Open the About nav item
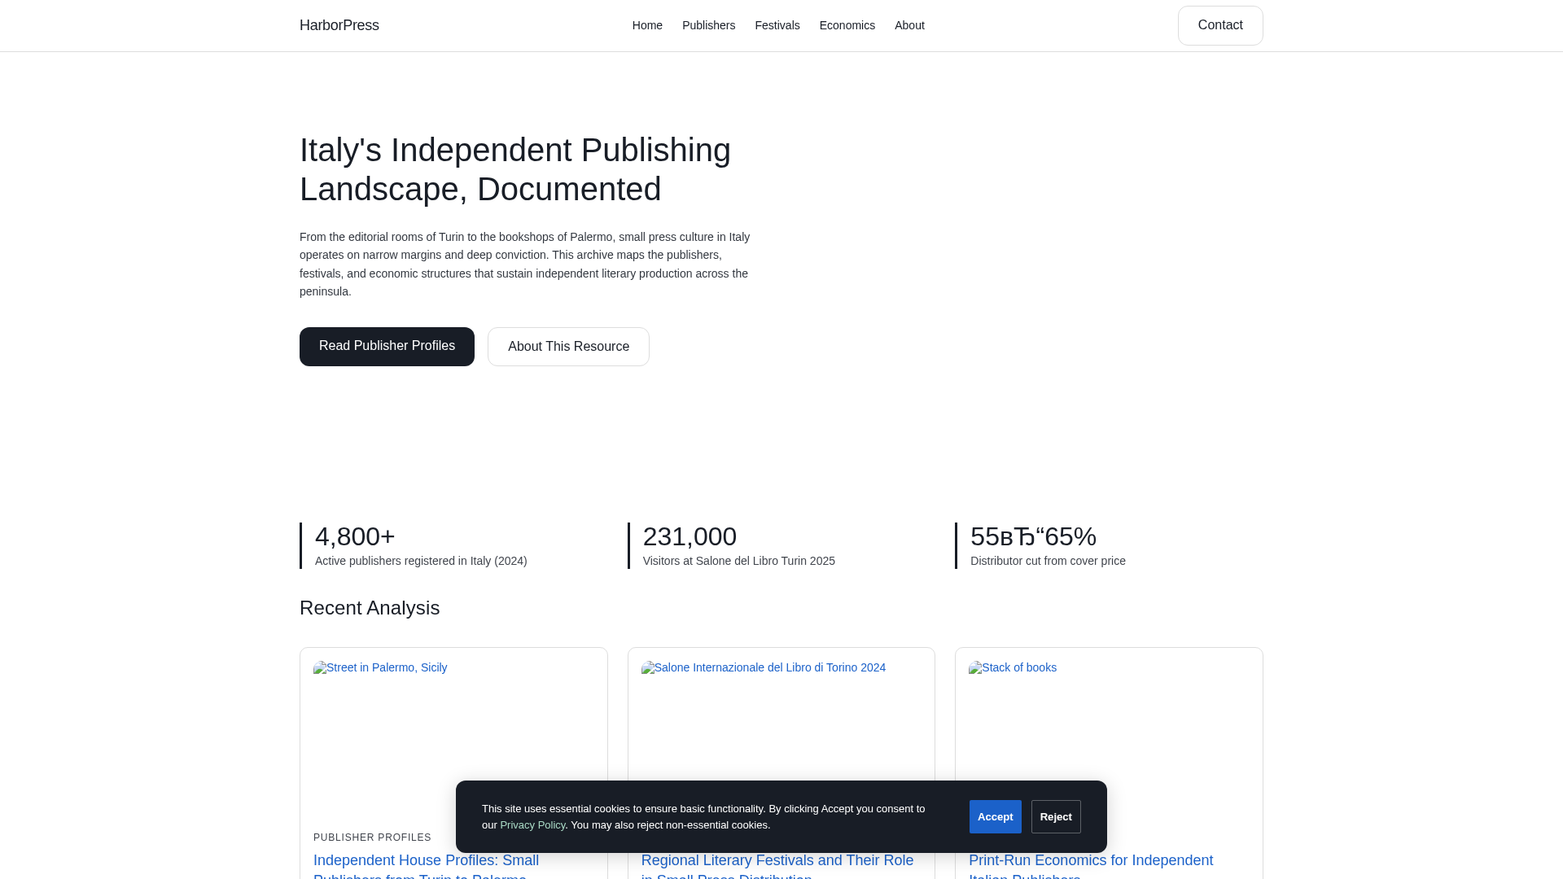This screenshot has width=1563, height=879. pyautogui.click(x=909, y=25)
